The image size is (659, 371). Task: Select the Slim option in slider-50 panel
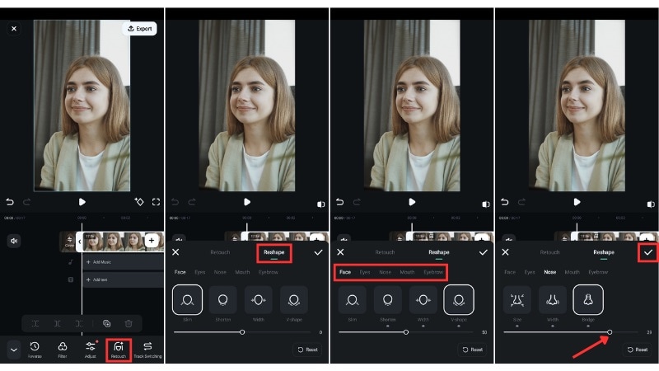(x=353, y=300)
